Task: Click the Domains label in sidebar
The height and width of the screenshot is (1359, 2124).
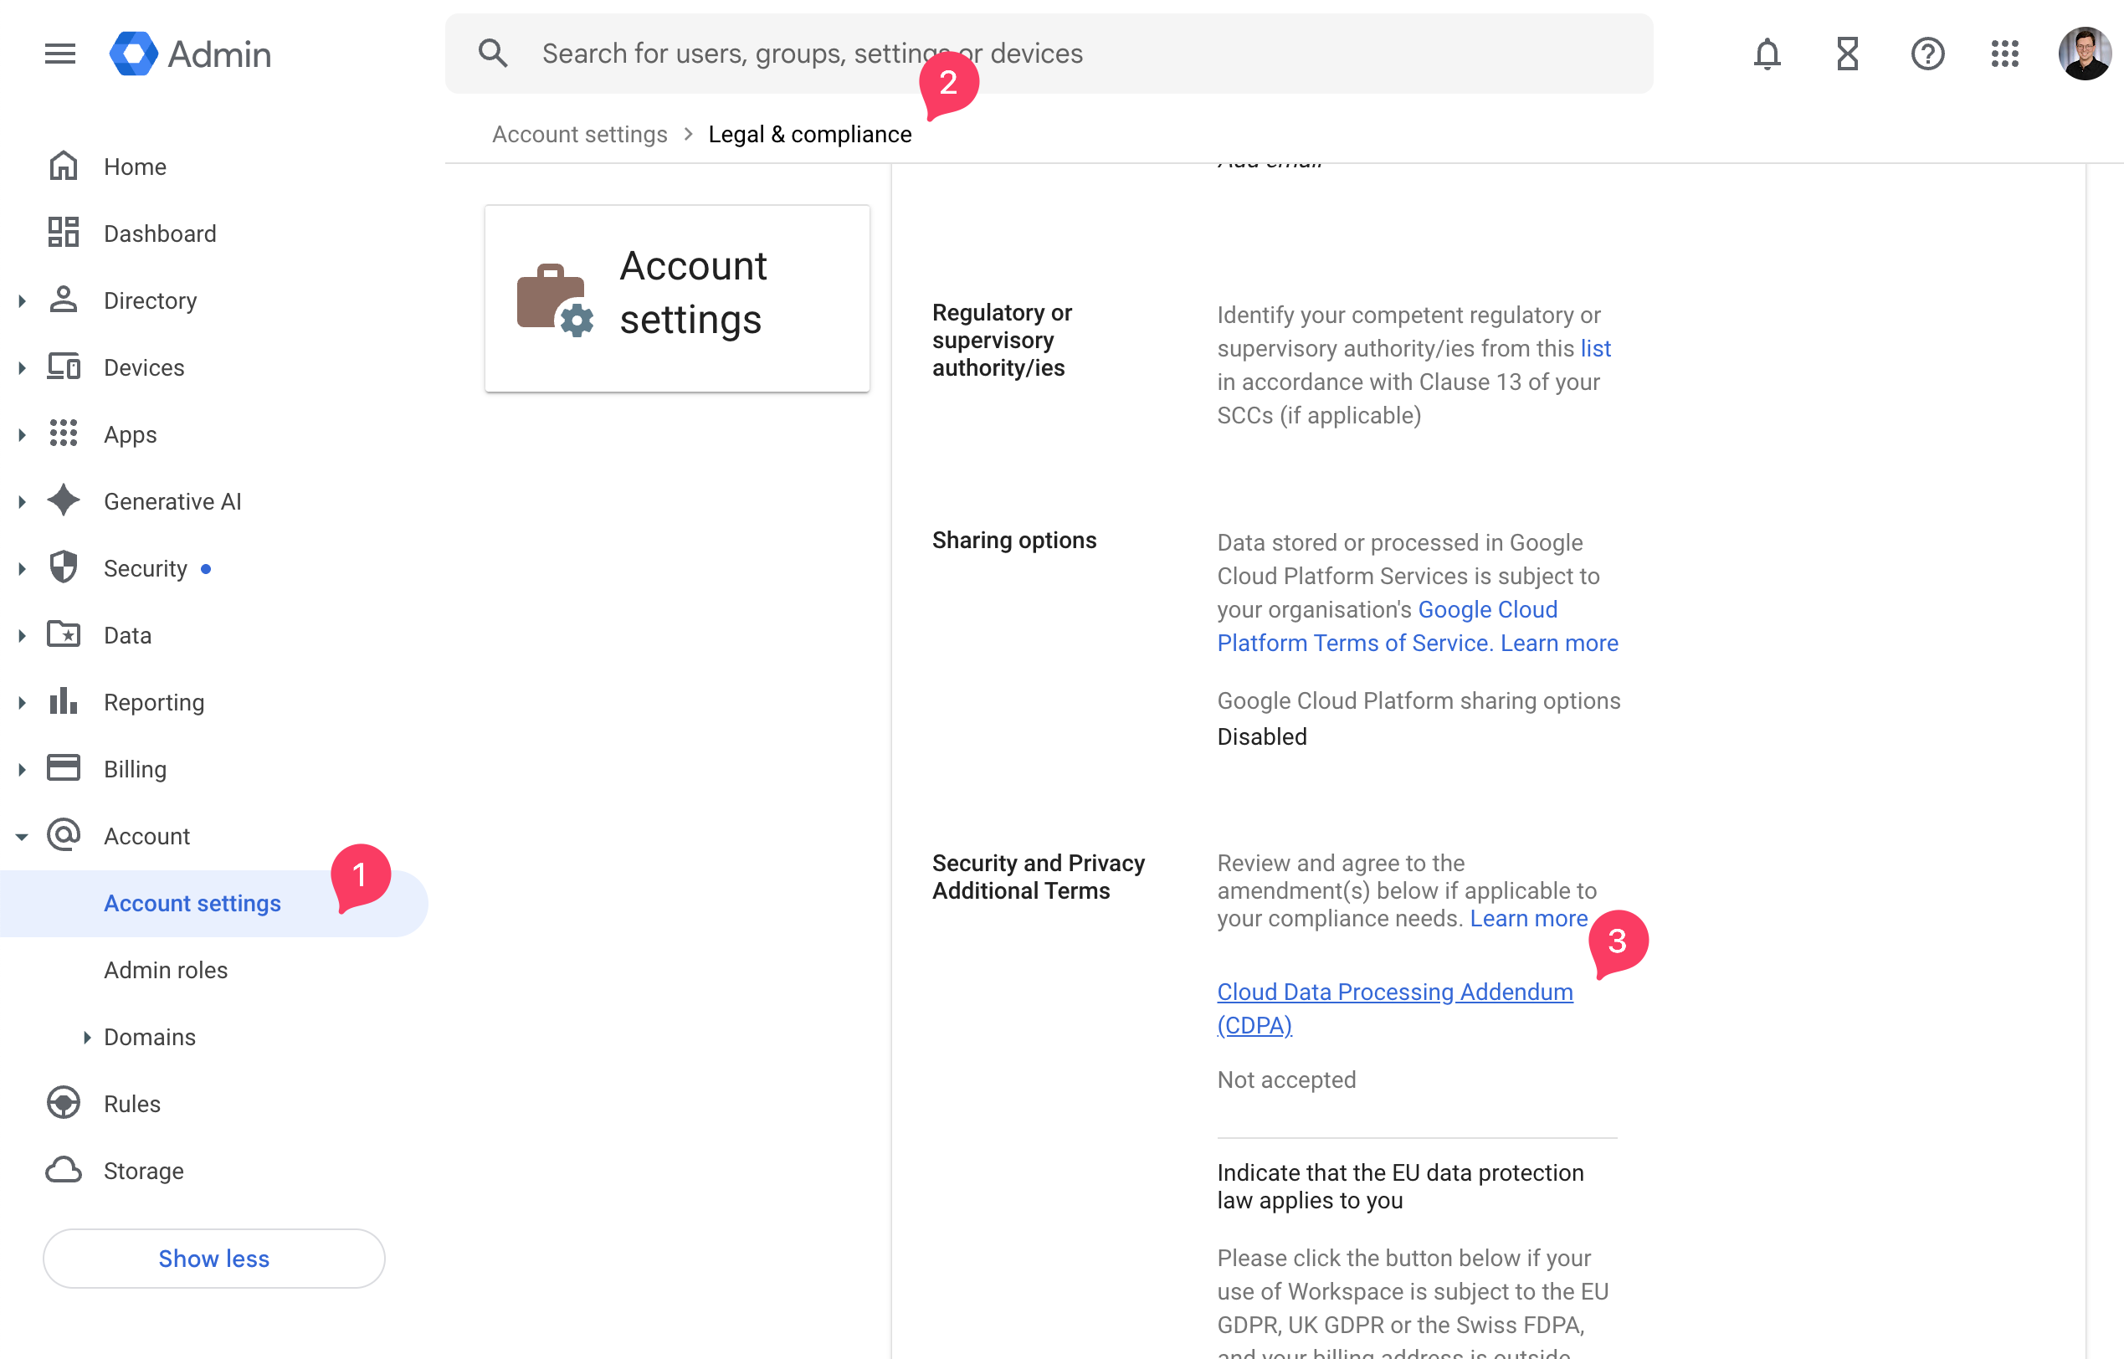Action: (150, 1037)
